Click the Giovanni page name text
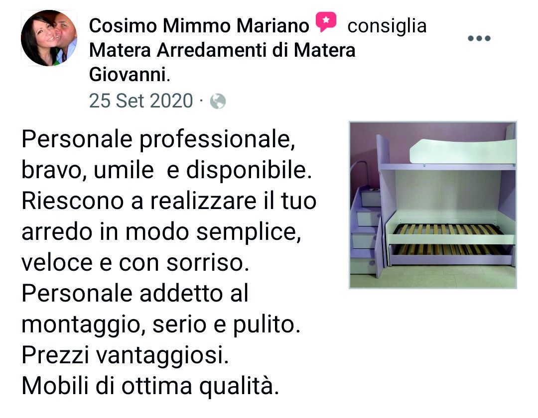The height and width of the screenshot is (418, 538). (x=128, y=74)
